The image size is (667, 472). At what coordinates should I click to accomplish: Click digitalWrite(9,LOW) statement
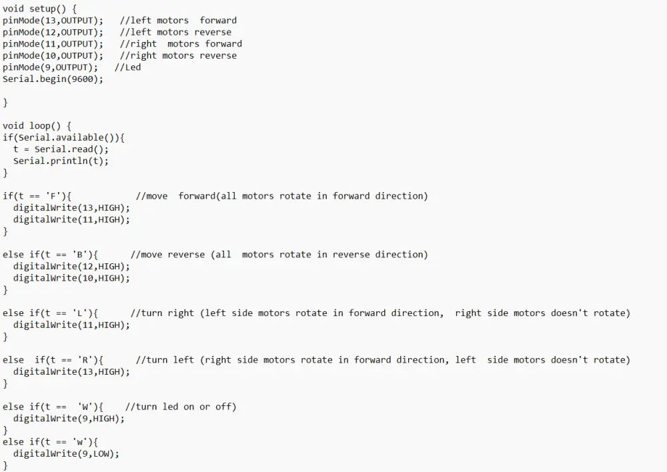pos(66,454)
